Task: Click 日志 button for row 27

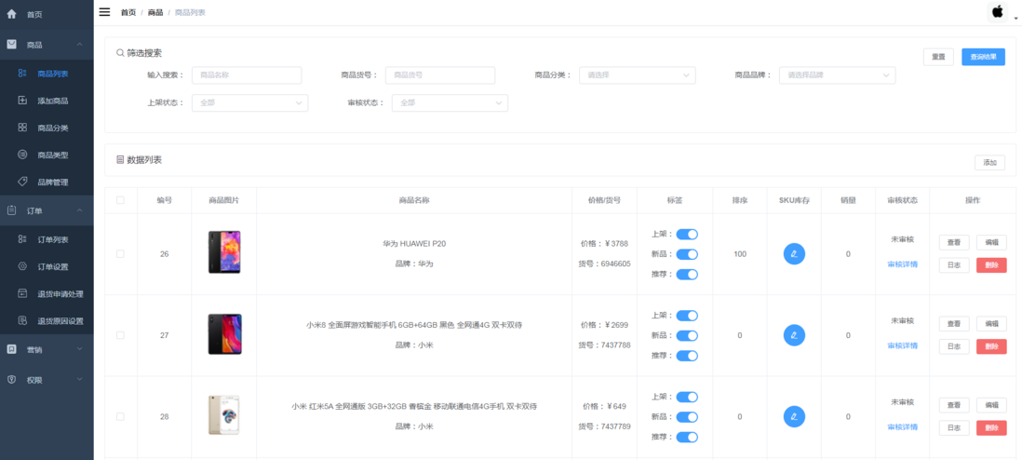Action: (x=953, y=346)
